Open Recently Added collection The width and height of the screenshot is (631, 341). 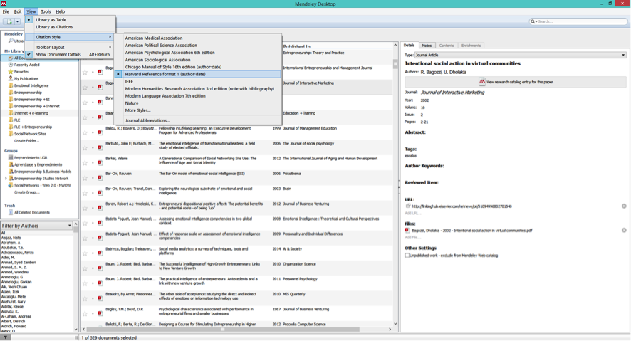click(26, 65)
